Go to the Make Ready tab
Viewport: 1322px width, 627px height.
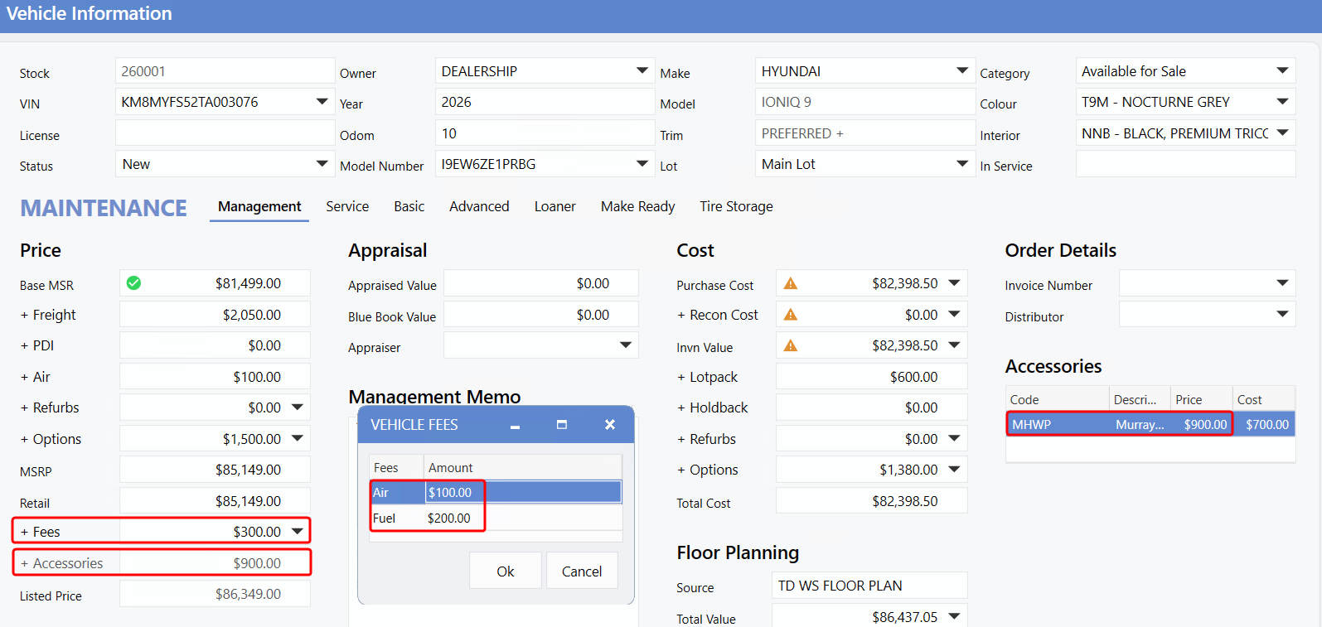point(637,206)
